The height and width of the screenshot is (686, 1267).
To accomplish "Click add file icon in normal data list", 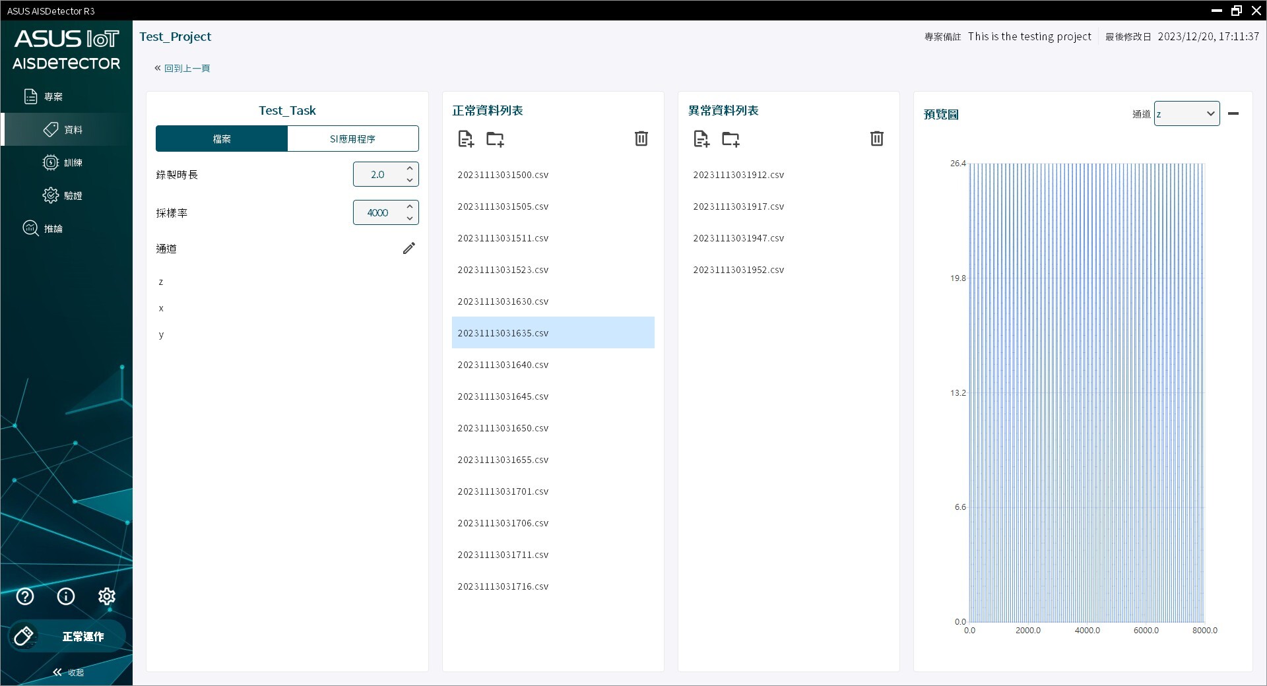I will point(466,139).
